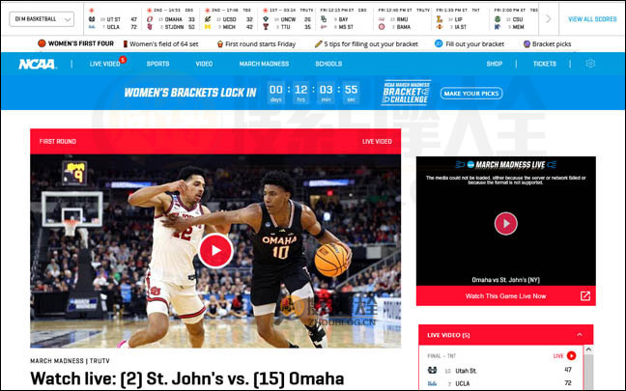Select the BAY vs MS ST scoreboard game
Viewport: 626px width, 391px height.
(345, 18)
